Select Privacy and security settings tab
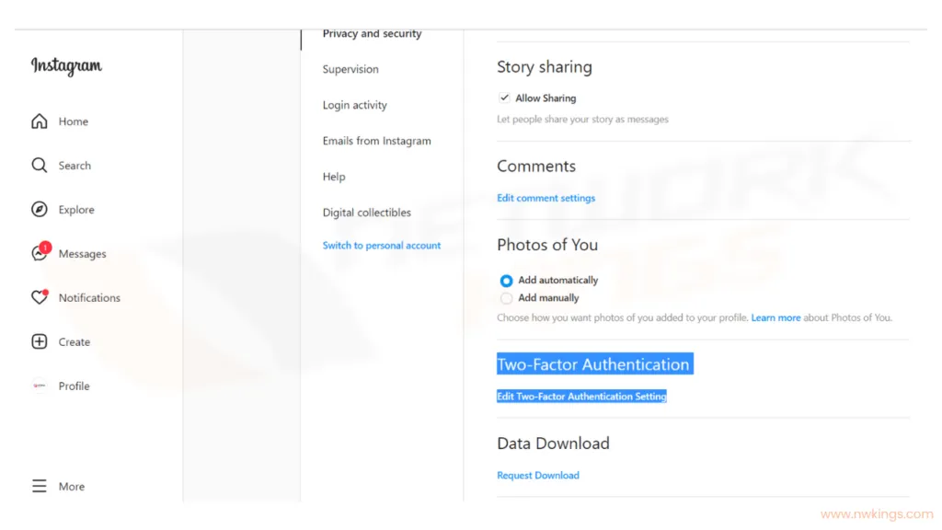 tap(372, 34)
